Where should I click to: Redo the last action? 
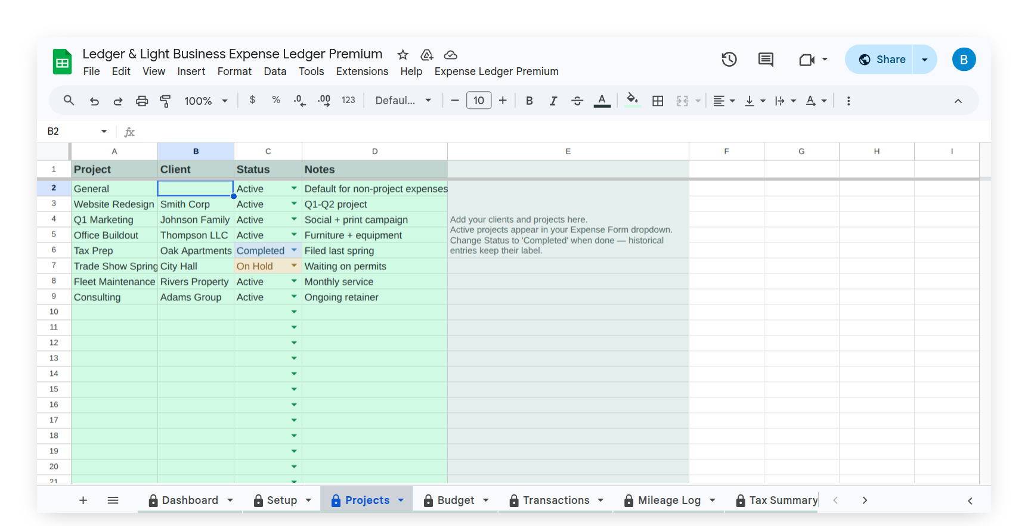(118, 101)
